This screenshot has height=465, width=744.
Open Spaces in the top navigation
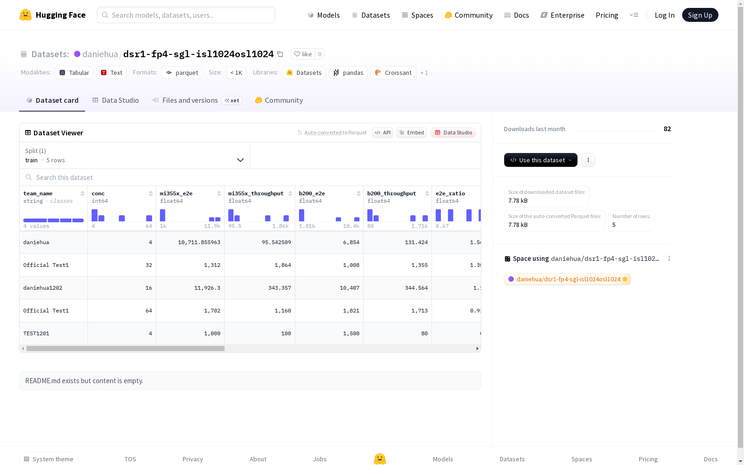click(x=418, y=15)
